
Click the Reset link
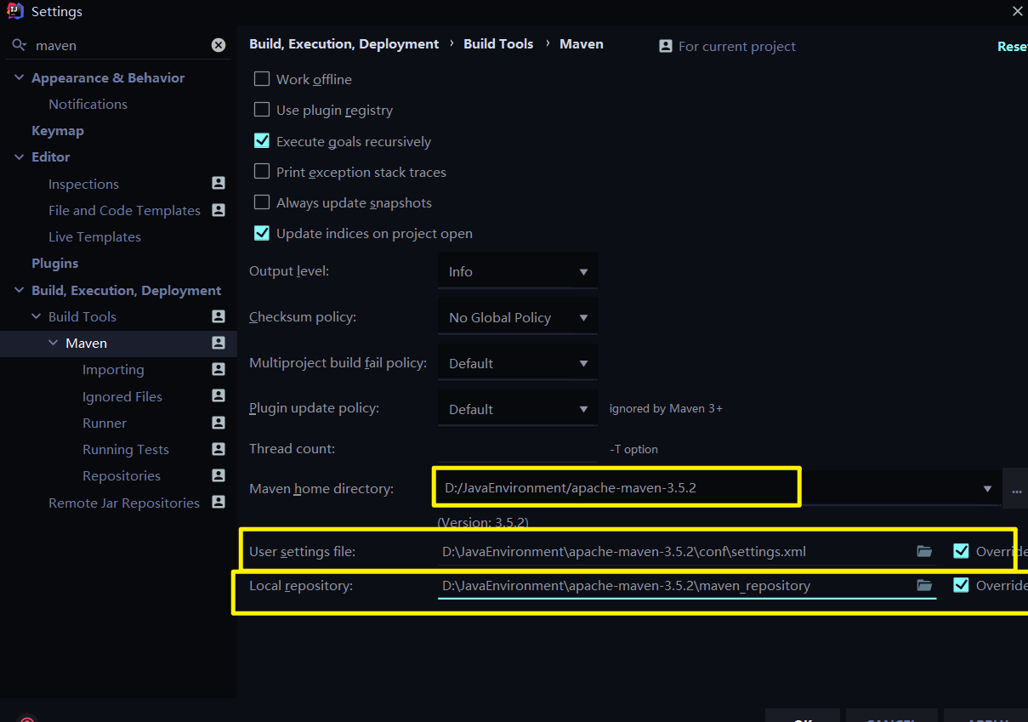coord(1012,47)
